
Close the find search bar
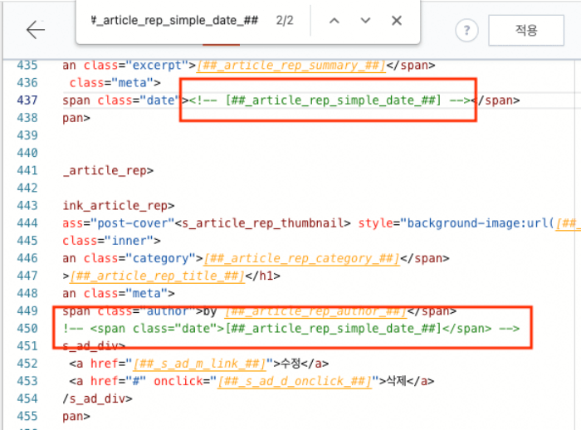(397, 21)
